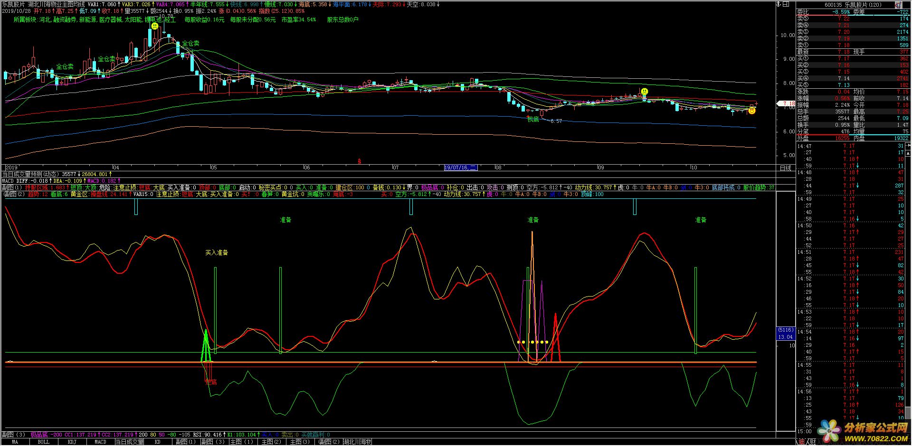Select the 湖北川海物 bottom tab

click(357, 442)
